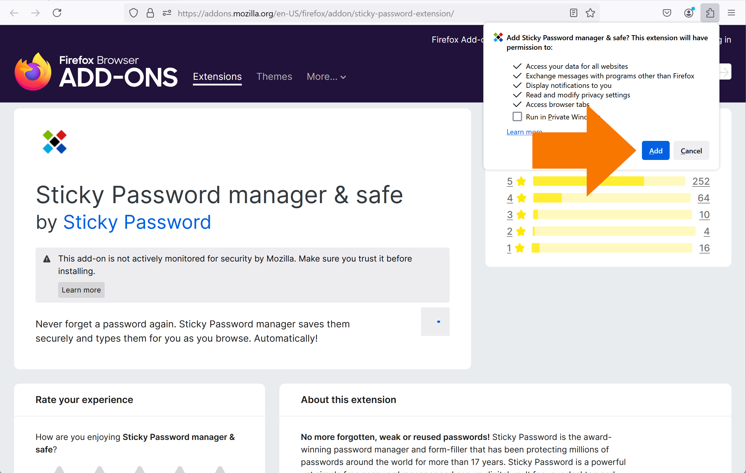Click the 10 three-star review count

704,214
